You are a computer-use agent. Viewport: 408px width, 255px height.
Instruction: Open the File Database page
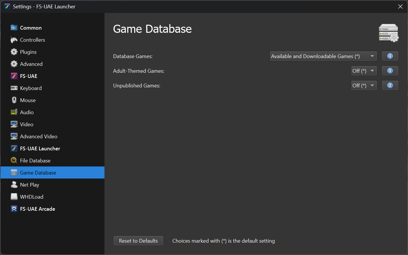(53, 160)
